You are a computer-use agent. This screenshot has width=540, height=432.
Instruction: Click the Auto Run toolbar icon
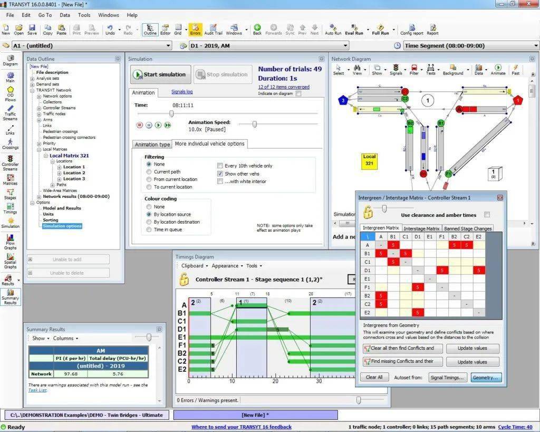(x=333, y=28)
